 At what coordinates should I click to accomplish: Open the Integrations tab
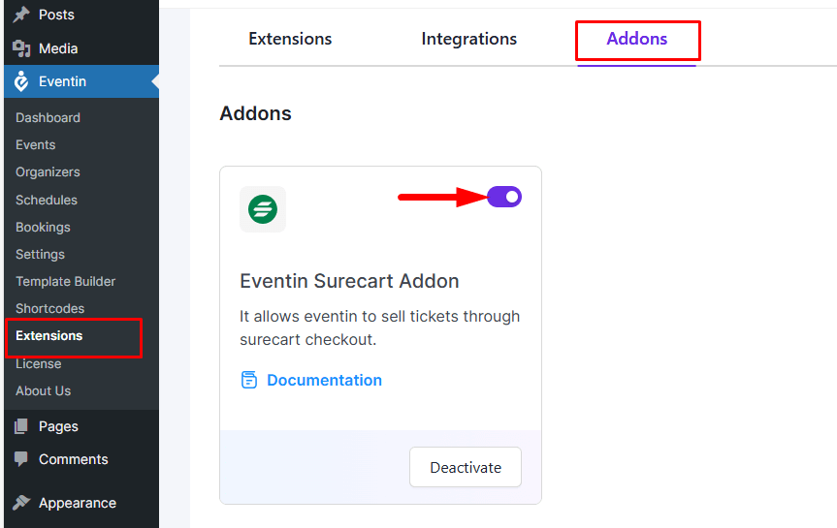[x=468, y=39]
